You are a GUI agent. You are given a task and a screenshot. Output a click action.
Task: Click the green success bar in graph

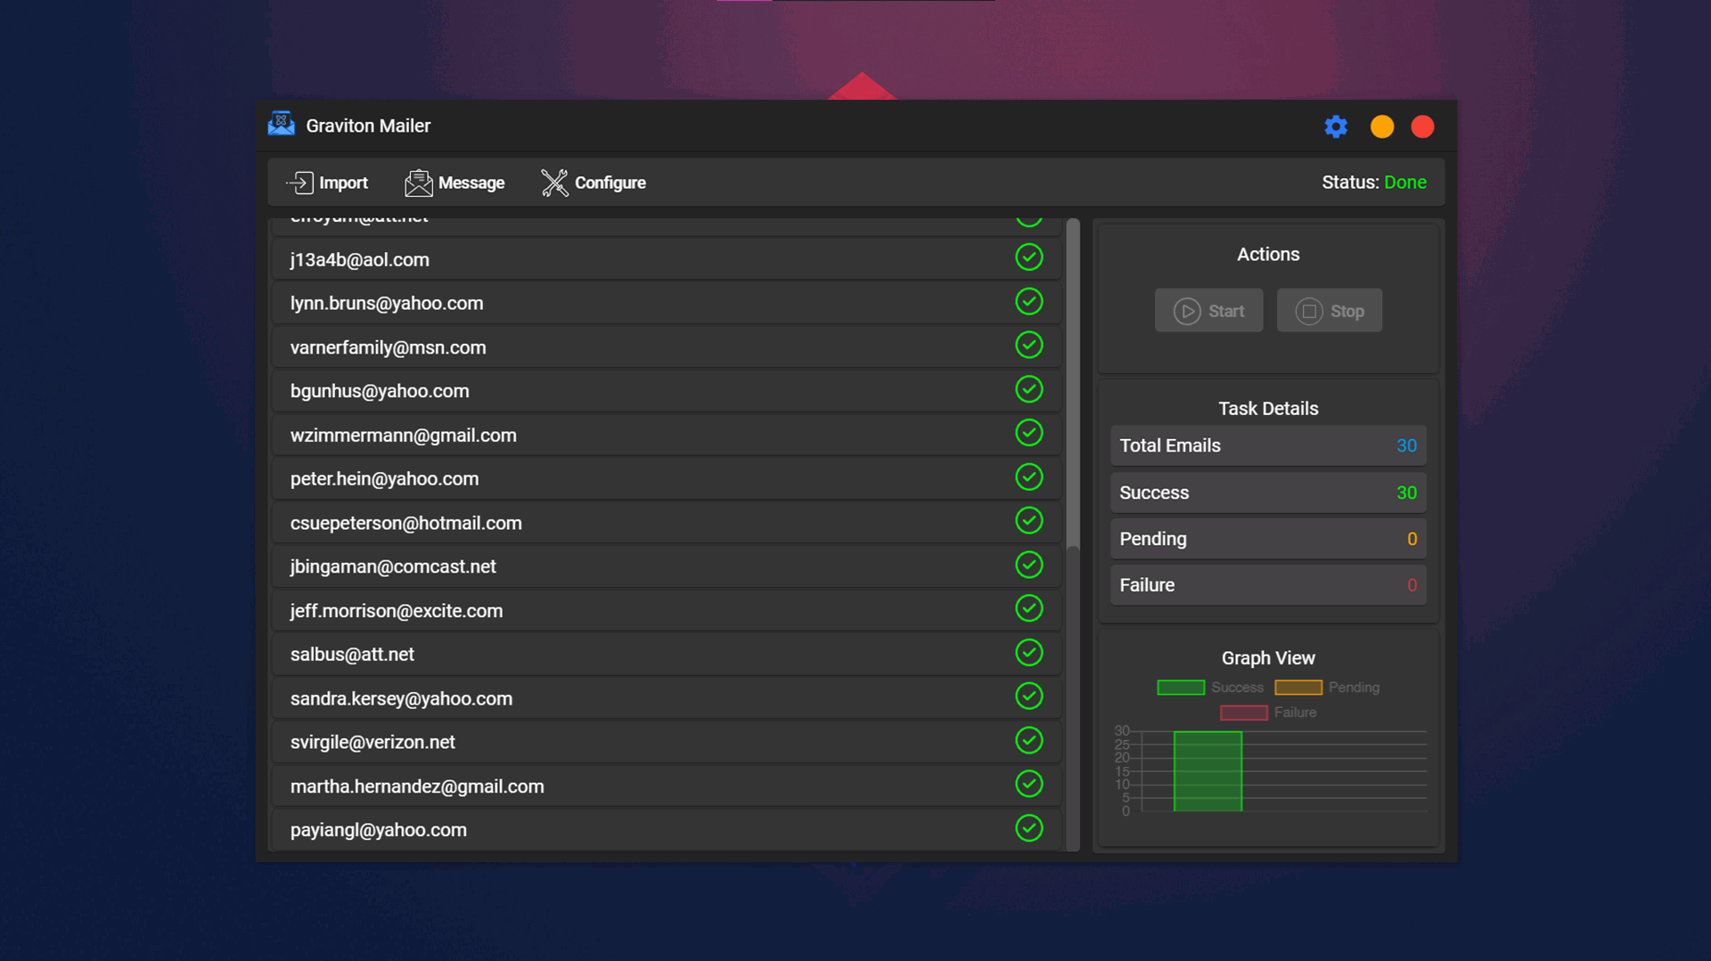pyautogui.click(x=1208, y=771)
